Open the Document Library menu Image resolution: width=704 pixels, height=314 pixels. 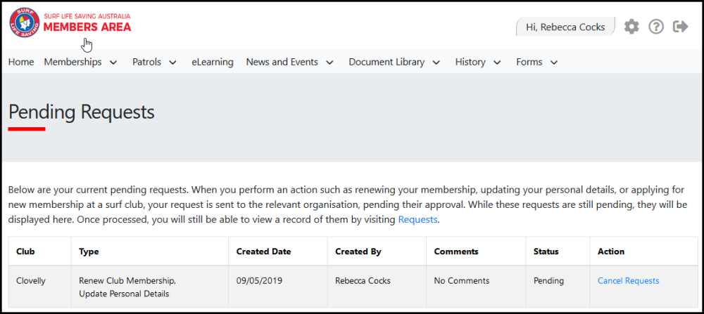click(x=386, y=62)
